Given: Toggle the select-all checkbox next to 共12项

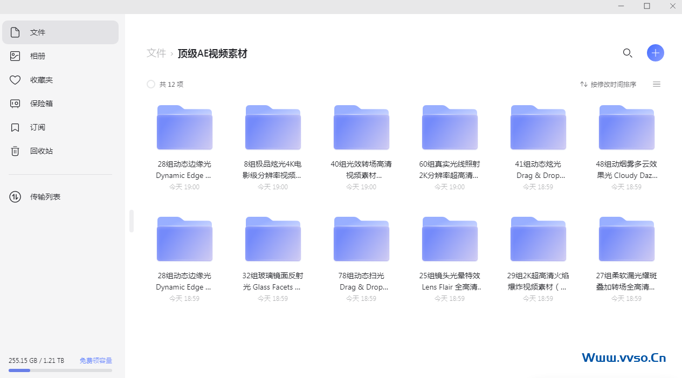Looking at the screenshot, I should (x=151, y=84).
